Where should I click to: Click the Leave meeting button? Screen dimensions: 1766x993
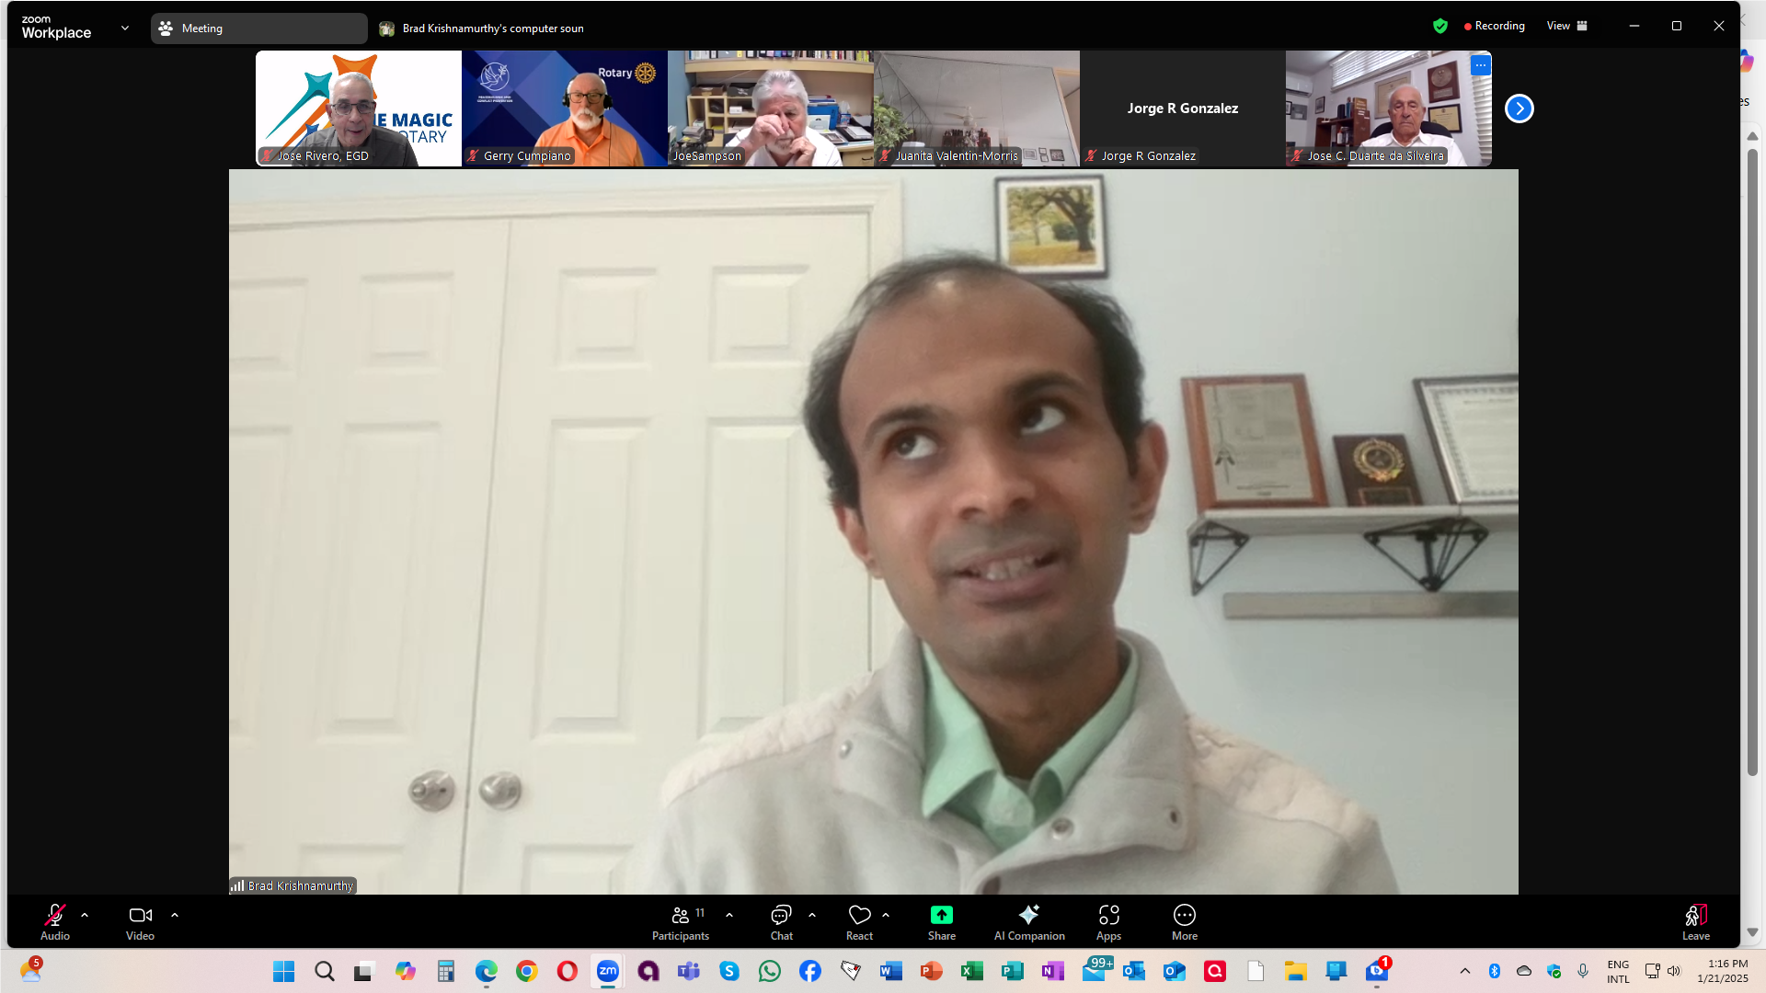click(1695, 921)
